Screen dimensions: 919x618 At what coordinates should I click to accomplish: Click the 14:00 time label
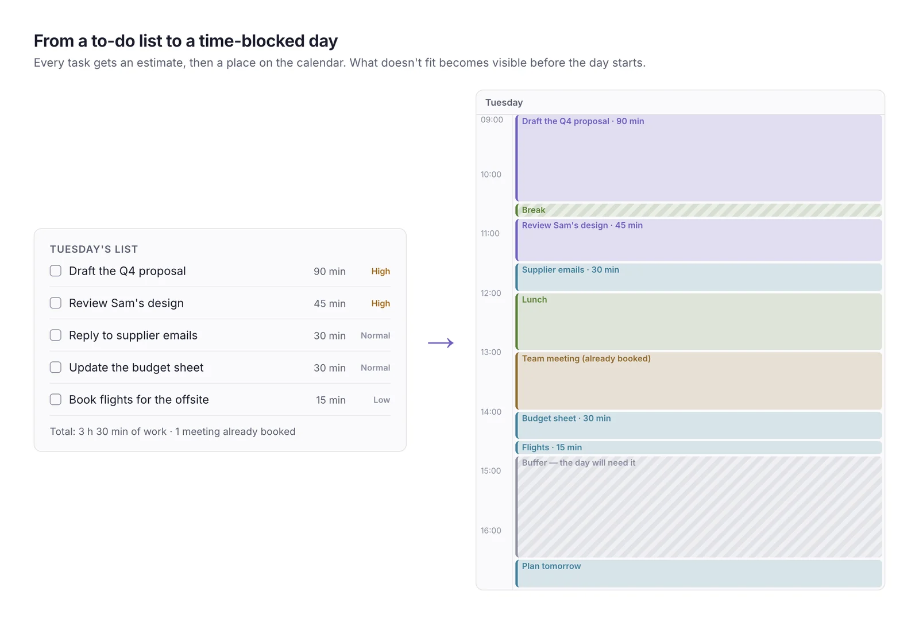pyautogui.click(x=491, y=411)
